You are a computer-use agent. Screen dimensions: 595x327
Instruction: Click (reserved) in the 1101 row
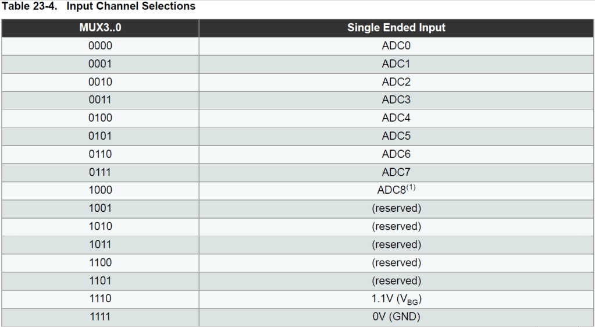tap(396, 280)
